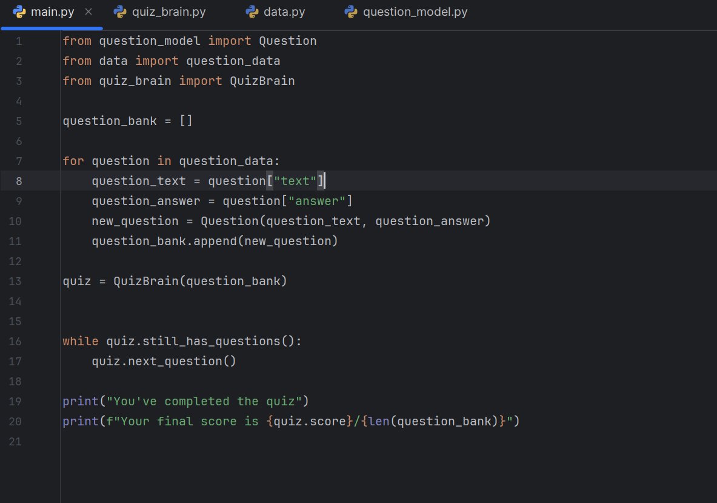Click the Python icon on the main.py tab
Image resolution: width=717 pixels, height=503 pixels.
point(21,11)
